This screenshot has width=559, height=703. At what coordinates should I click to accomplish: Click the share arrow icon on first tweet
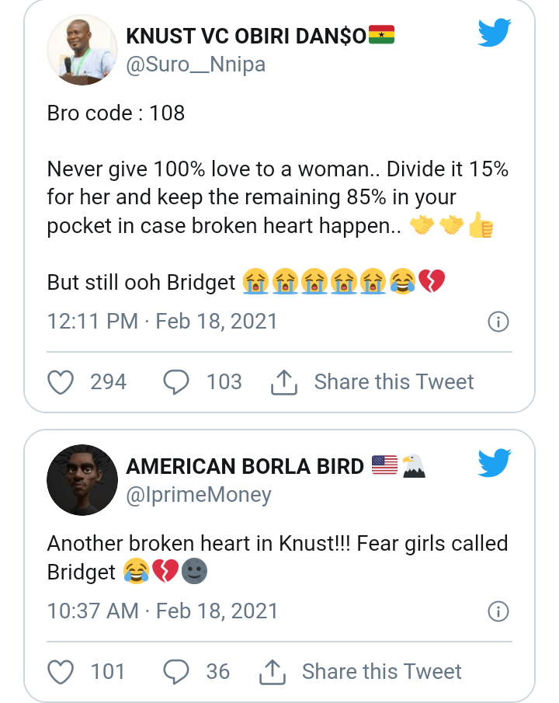click(284, 382)
